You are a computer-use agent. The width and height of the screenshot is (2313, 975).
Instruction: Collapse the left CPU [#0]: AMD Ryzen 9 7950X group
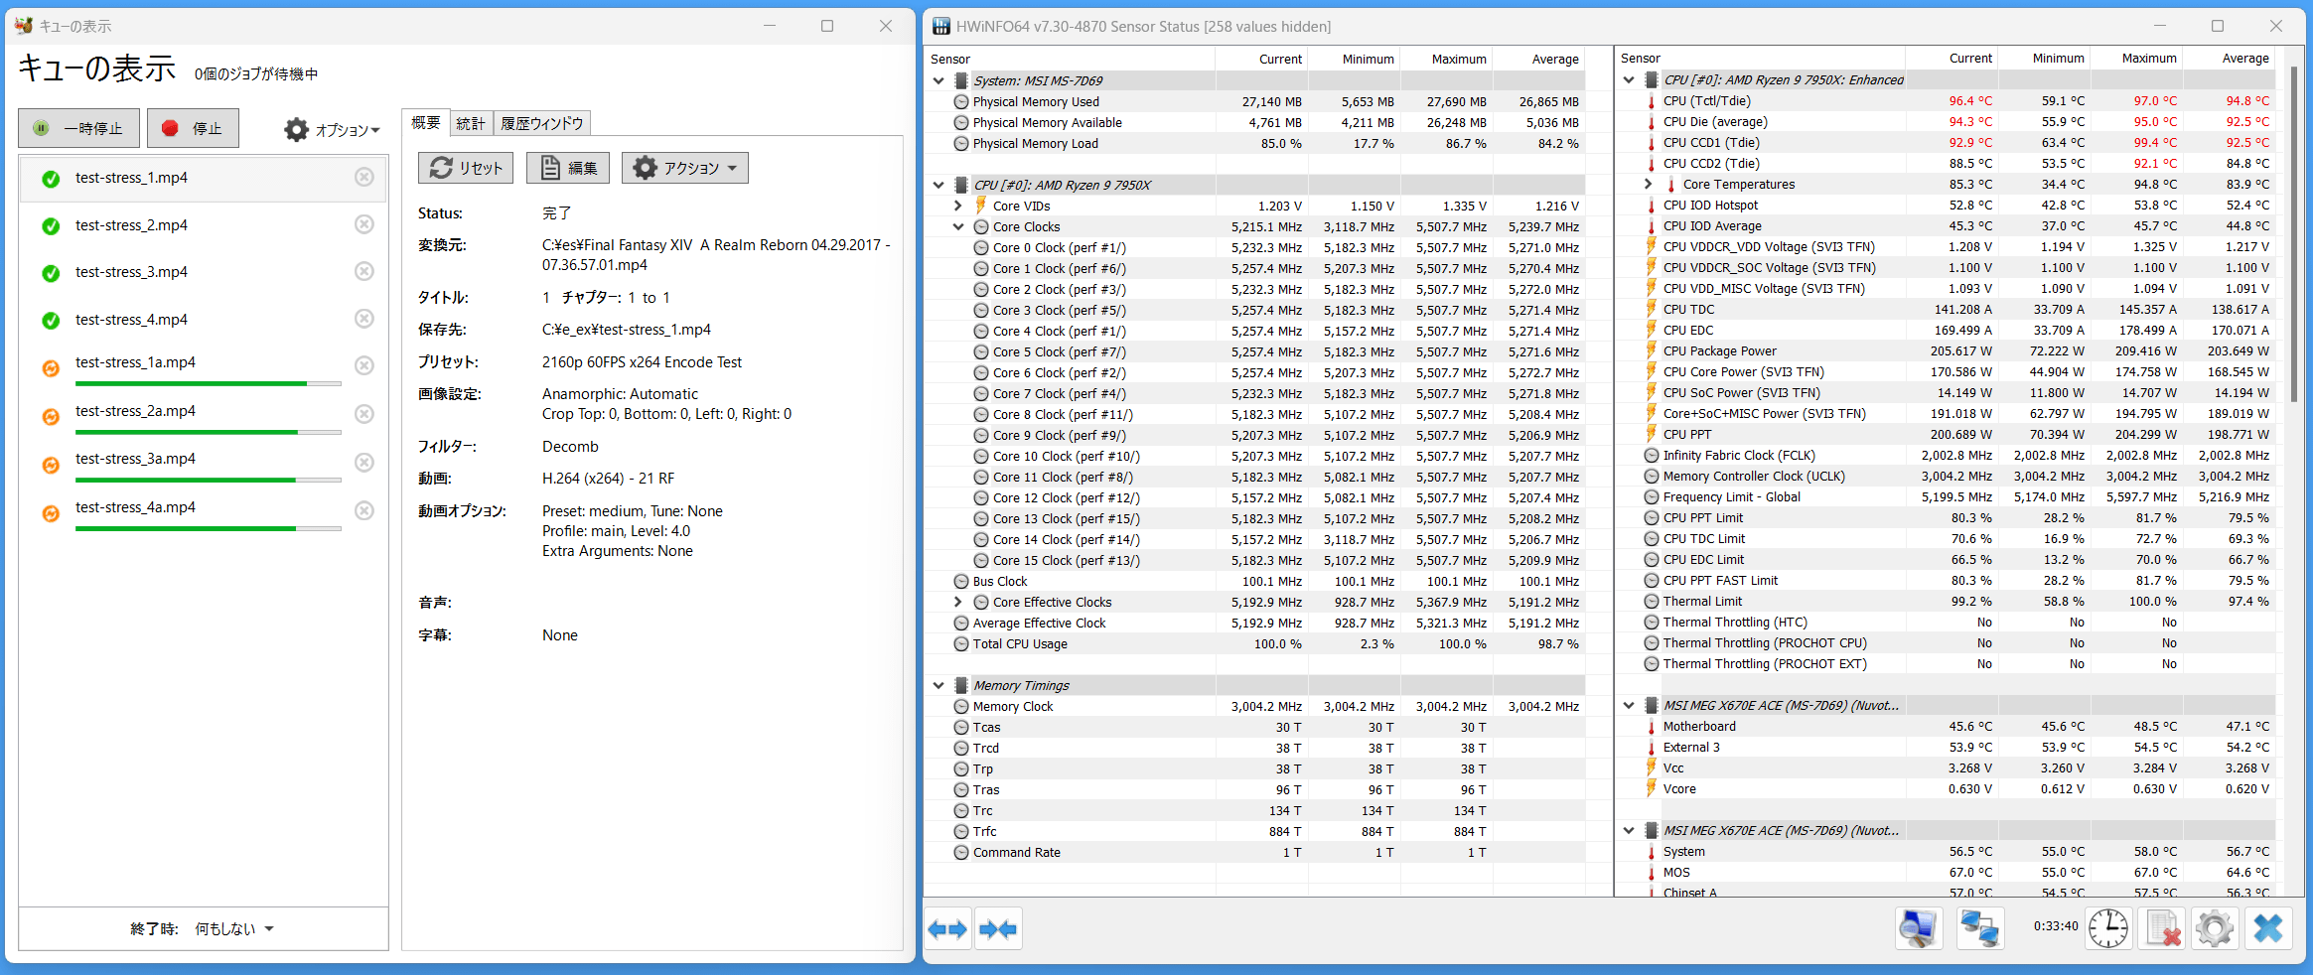click(x=939, y=185)
